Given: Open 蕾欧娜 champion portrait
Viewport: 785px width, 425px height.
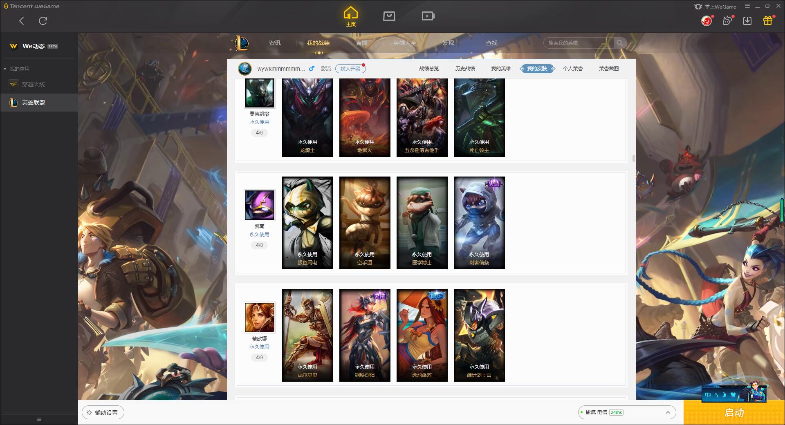Looking at the screenshot, I should [260, 317].
